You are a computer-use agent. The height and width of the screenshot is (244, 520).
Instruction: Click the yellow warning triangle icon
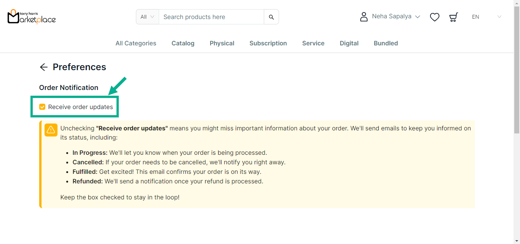(51, 130)
